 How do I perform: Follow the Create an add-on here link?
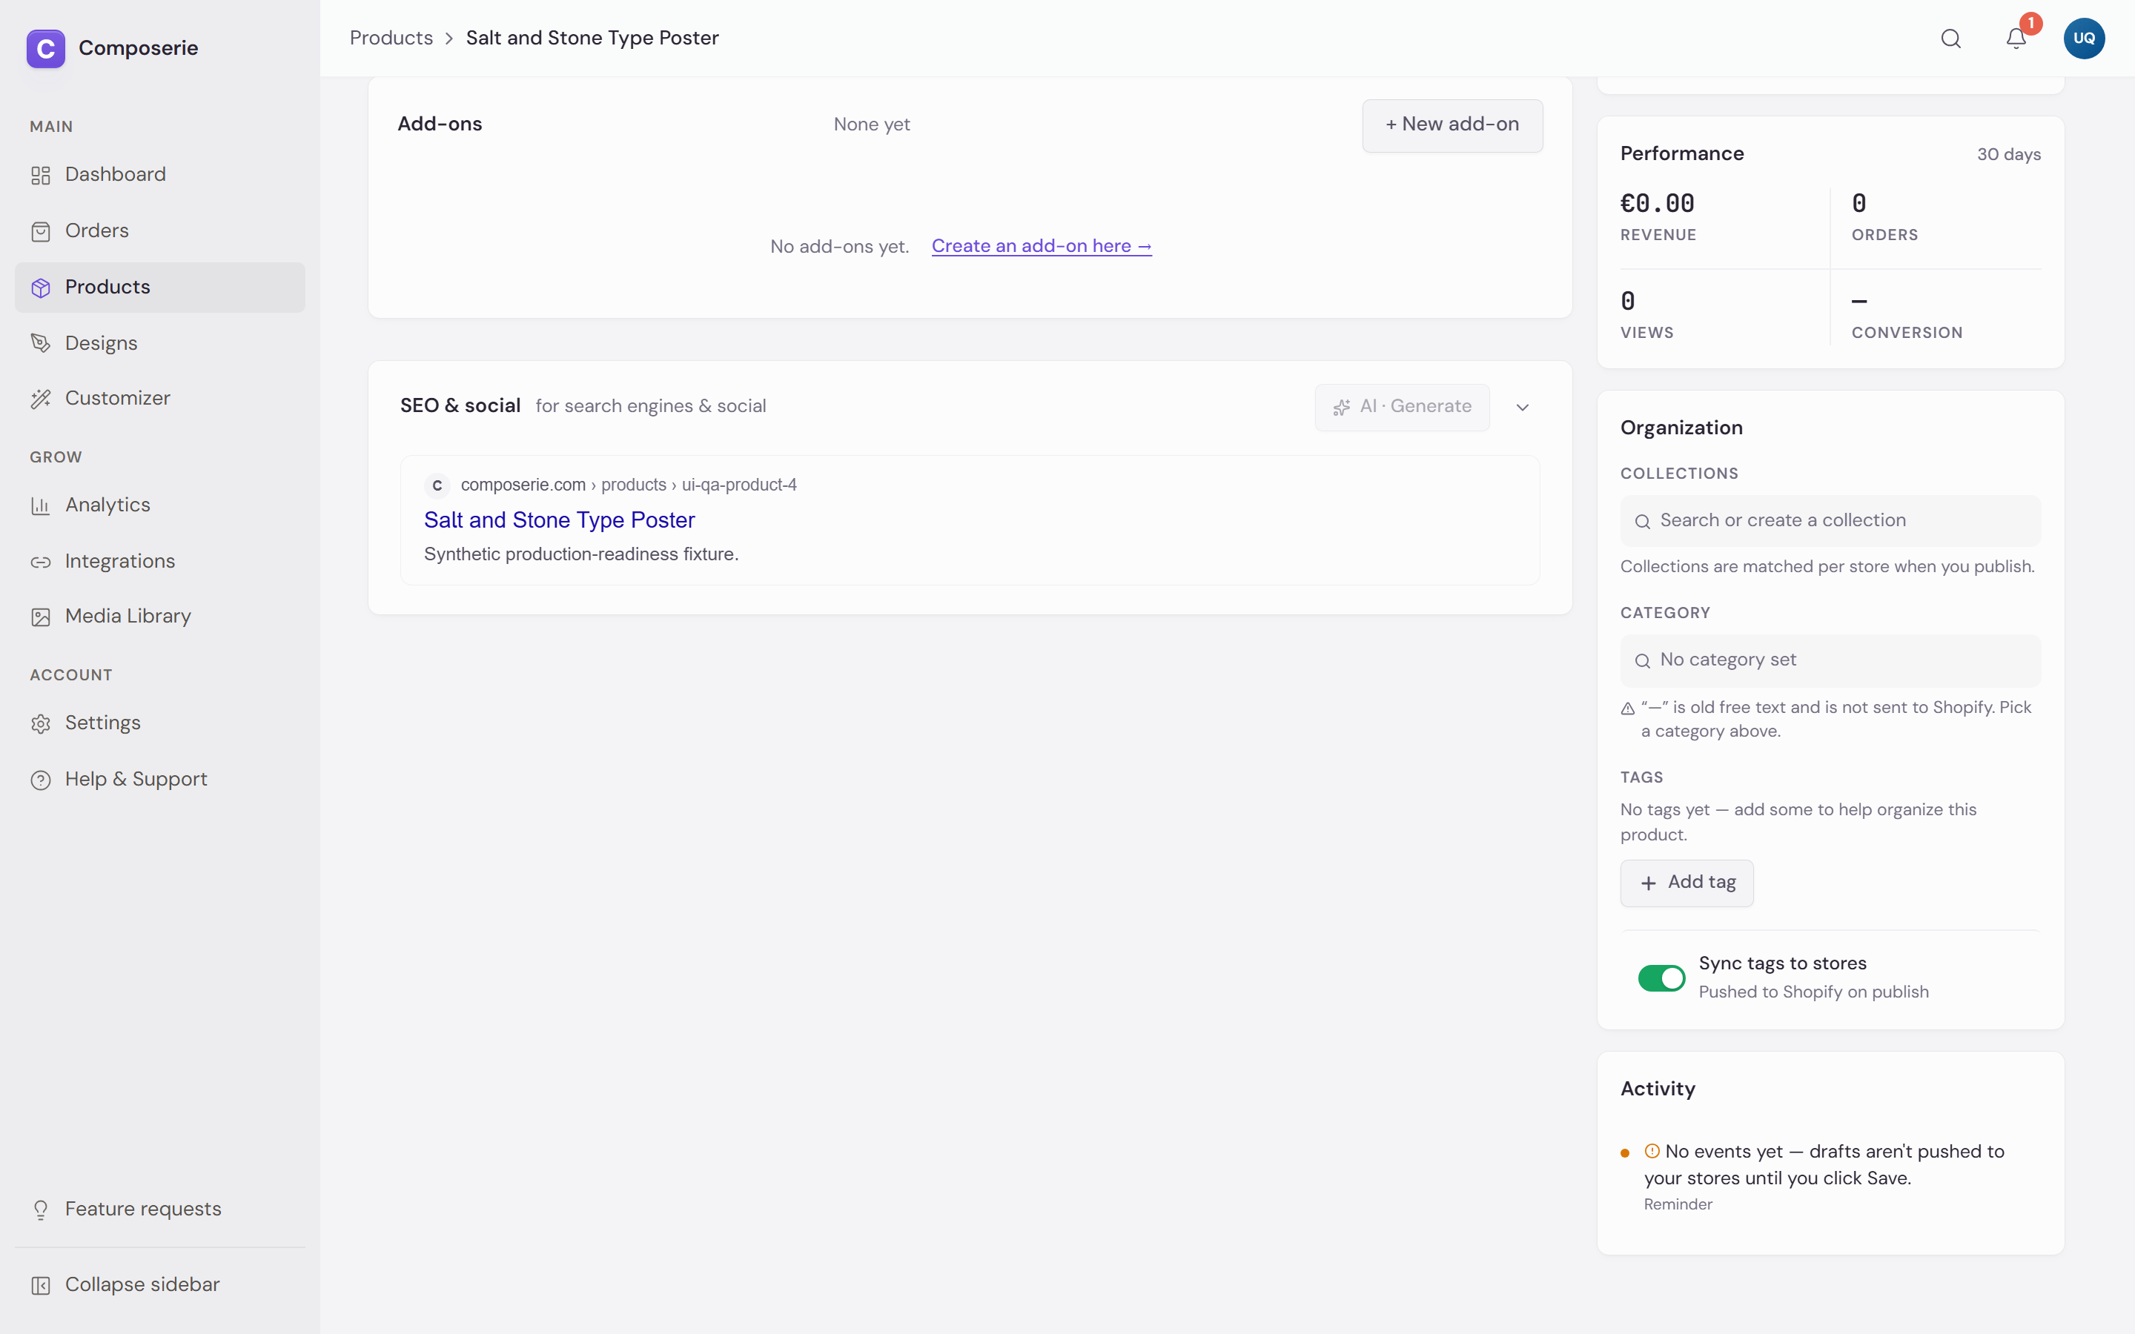tap(1041, 246)
